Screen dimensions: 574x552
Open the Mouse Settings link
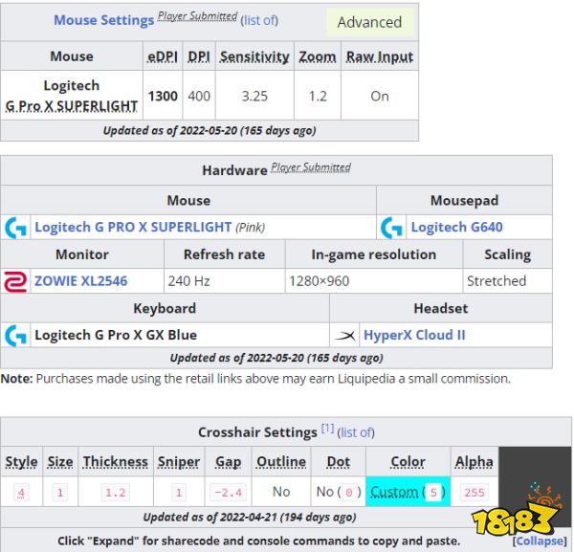pos(103,20)
